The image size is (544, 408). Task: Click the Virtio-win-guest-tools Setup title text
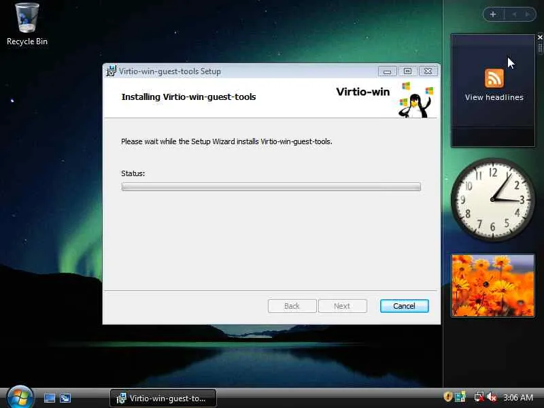click(169, 71)
